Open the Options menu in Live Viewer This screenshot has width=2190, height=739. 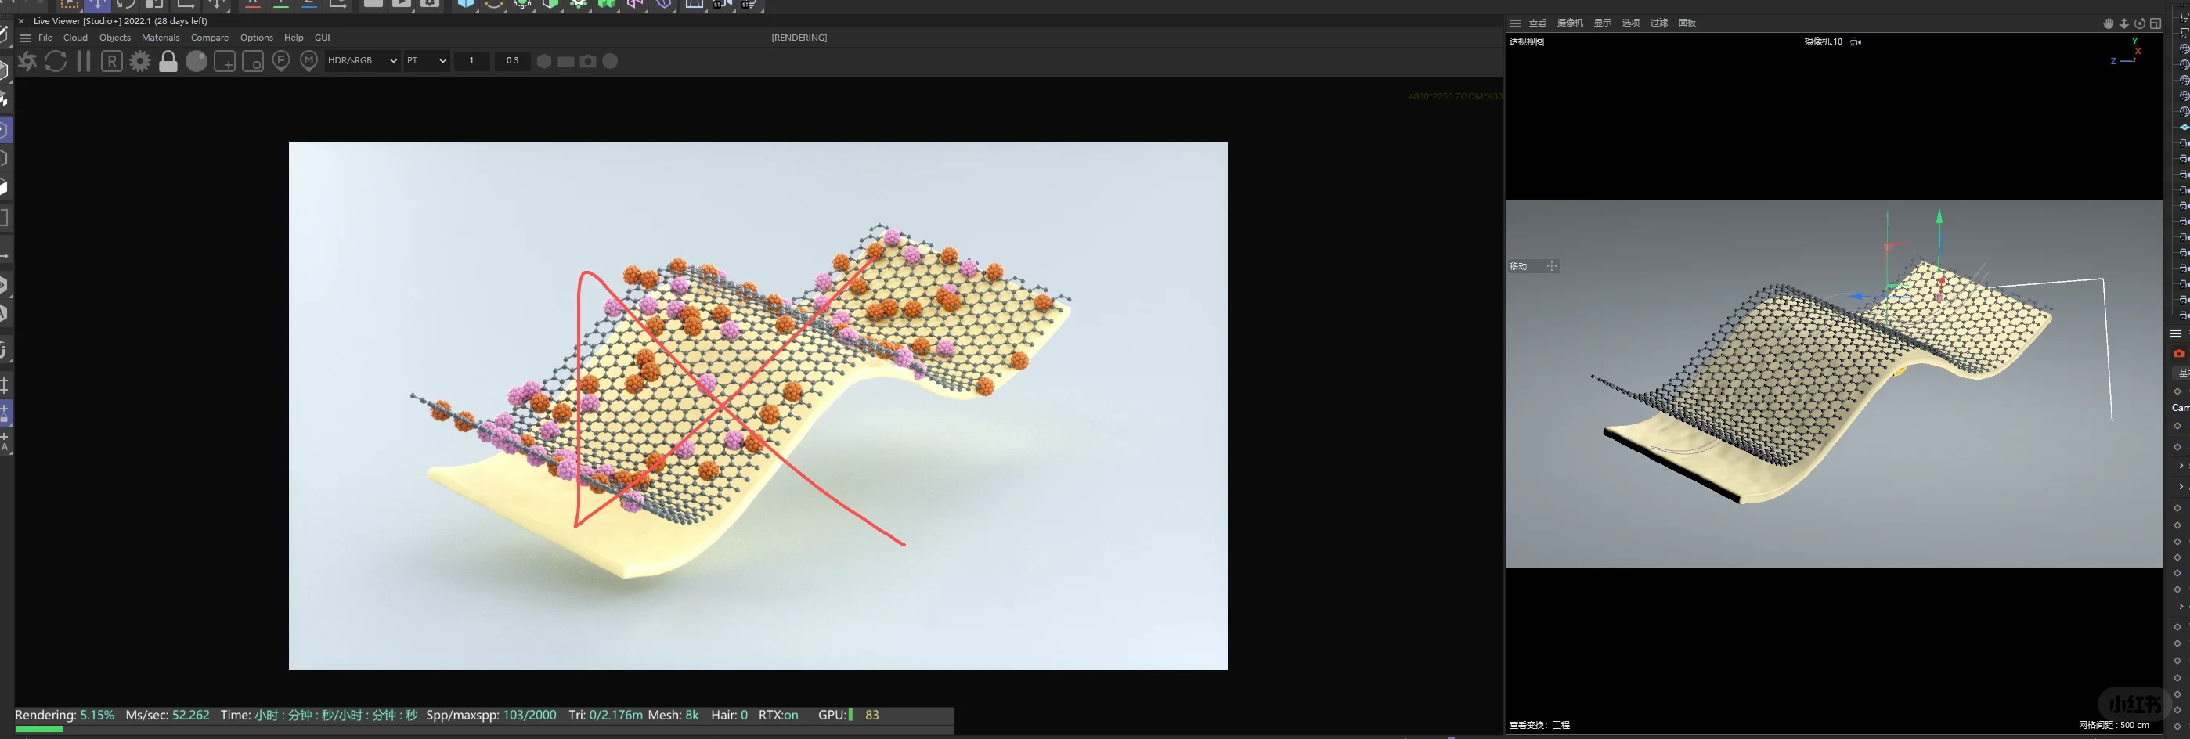click(257, 38)
